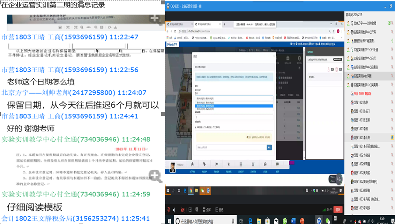Click the zoom magnifier icon on document image
This screenshot has height=224, width=395.
[155, 176]
